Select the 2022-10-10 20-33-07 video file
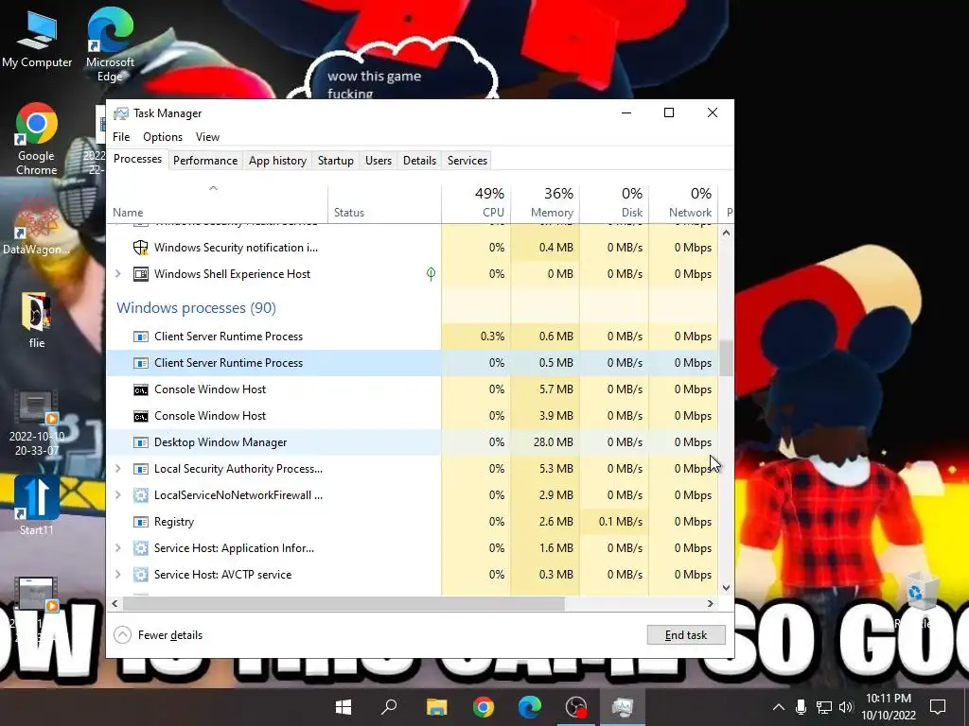969x726 pixels. click(x=37, y=423)
